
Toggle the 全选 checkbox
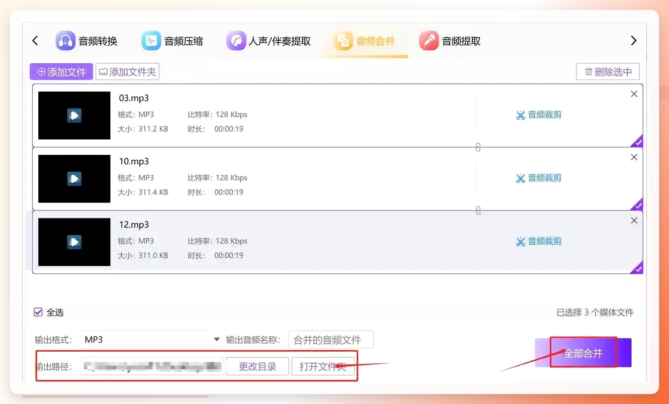(x=38, y=312)
